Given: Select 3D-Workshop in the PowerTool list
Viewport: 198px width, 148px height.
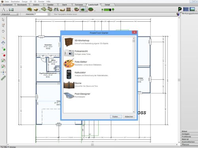Looking at the screenshot, I should 98,42.
